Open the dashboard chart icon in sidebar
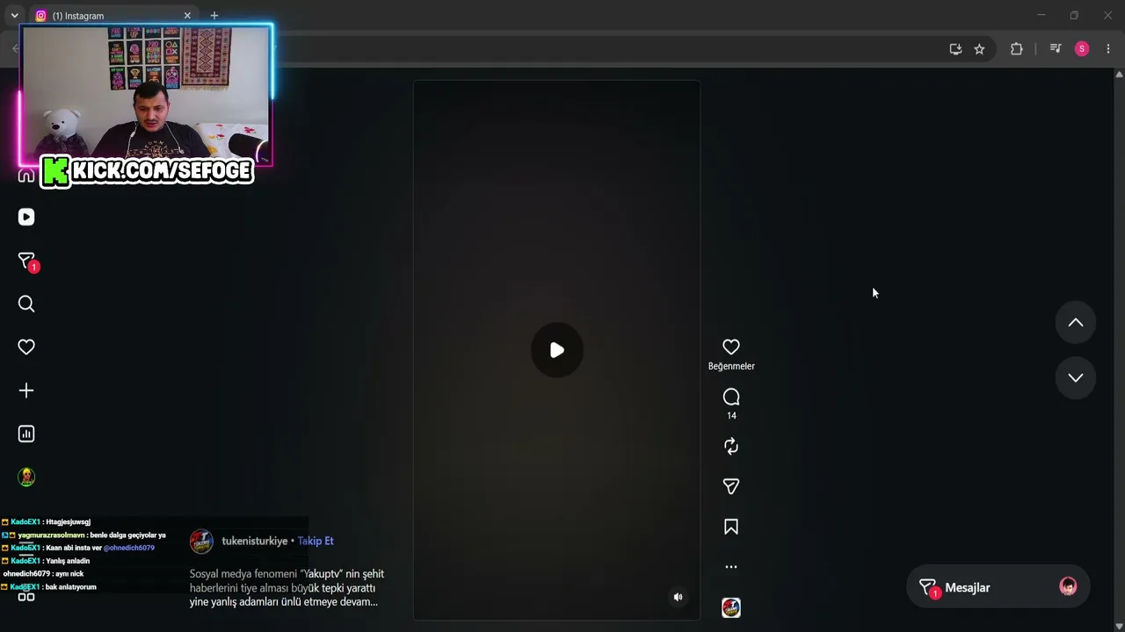The width and height of the screenshot is (1125, 632). 26,434
